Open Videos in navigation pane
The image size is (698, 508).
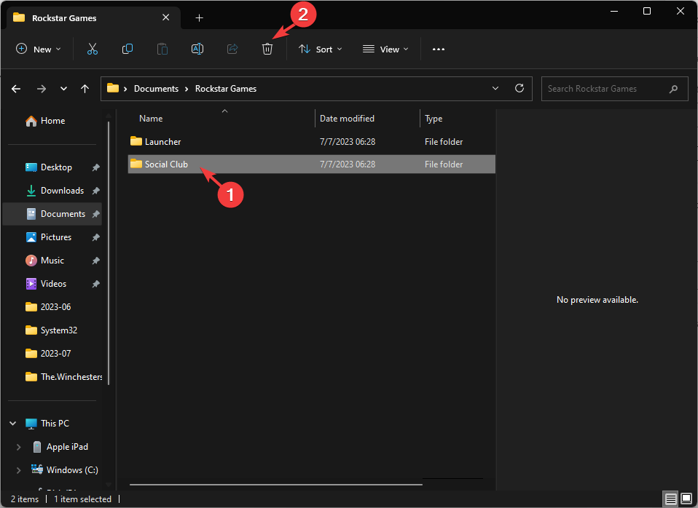pyautogui.click(x=52, y=284)
